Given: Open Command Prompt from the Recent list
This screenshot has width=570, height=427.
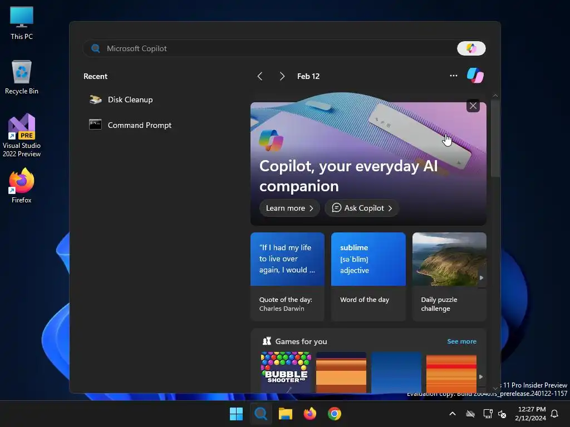Looking at the screenshot, I should click(130, 125).
